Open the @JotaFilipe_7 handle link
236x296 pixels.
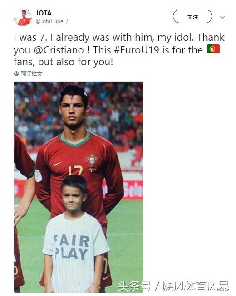(52, 21)
